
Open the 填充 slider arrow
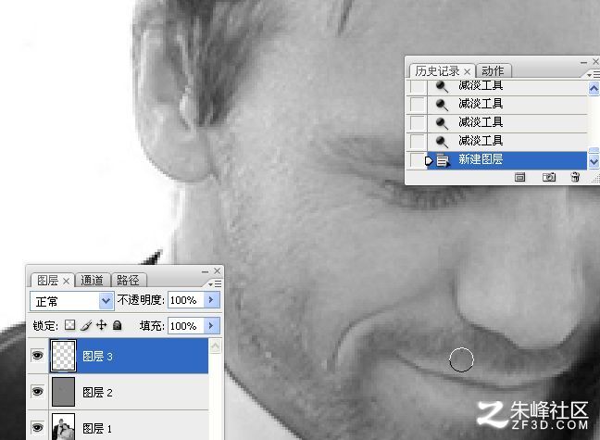[x=212, y=326]
